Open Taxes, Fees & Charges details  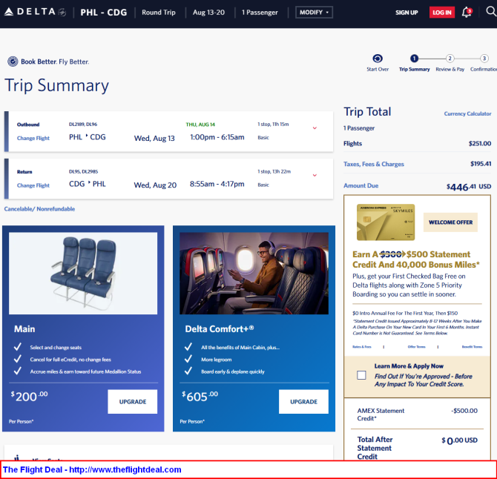(x=374, y=164)
